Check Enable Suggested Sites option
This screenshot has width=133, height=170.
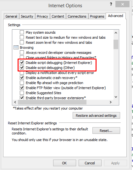point(22,93)
